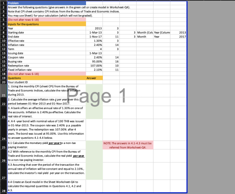Screen dimensions: 235x194
Task: Select the 'Do not alter rows 6-18' cell in row 18
Action: (x=47, y=74)
